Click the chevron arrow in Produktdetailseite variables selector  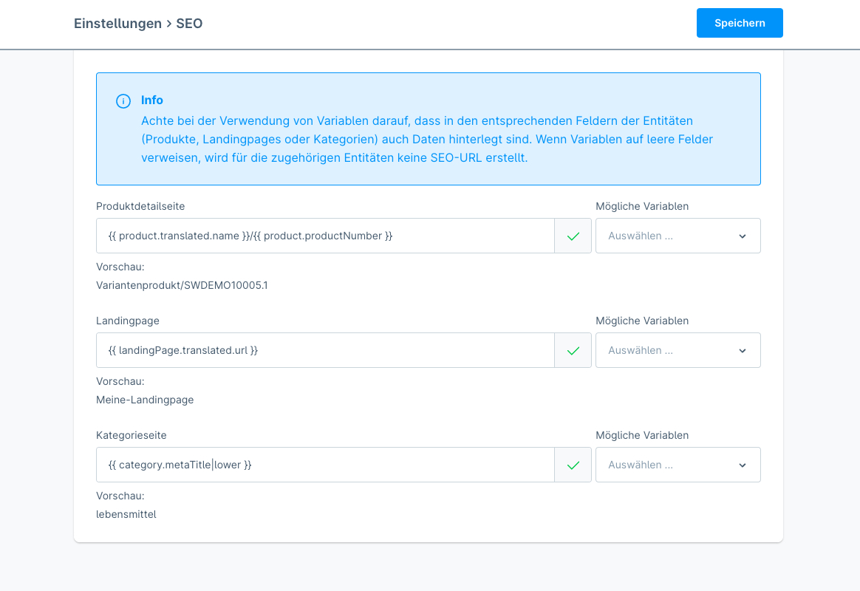(x=743, y=236)
